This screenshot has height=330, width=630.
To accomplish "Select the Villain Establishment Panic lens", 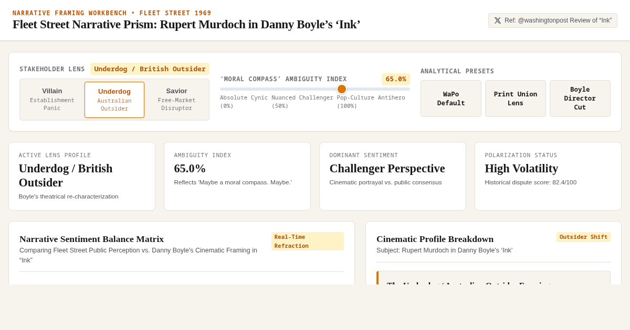I will (52, 100).
